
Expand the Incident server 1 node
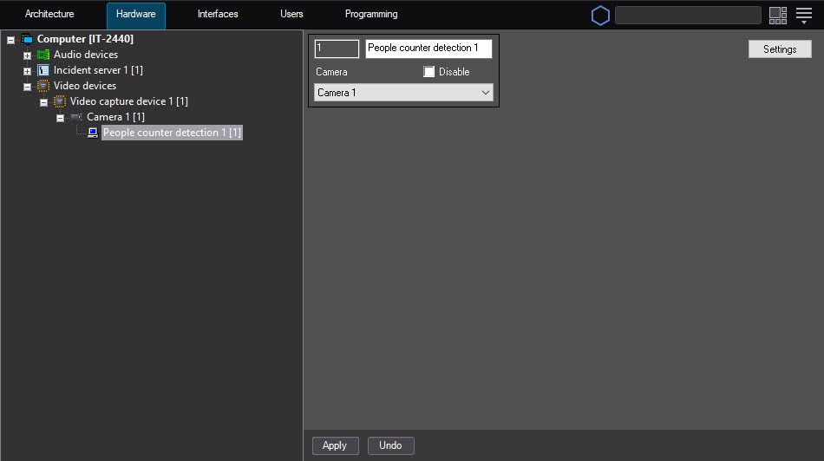point(27,71)
